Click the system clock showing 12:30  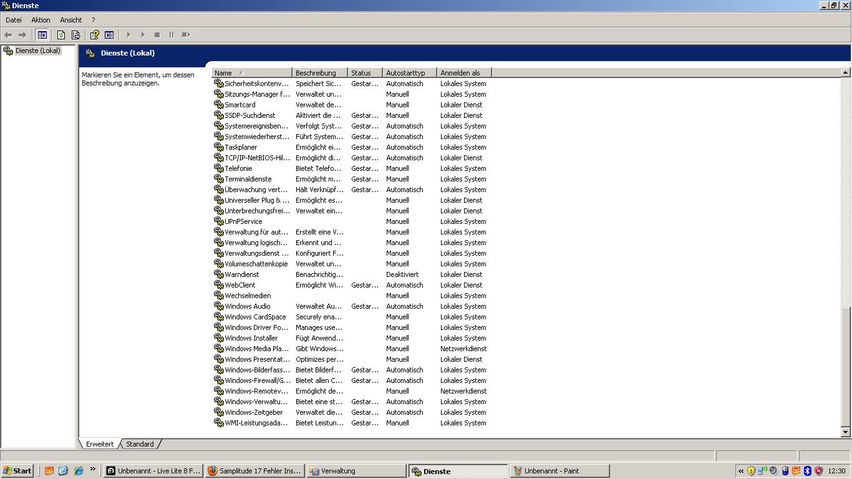[x=837, y=471]
